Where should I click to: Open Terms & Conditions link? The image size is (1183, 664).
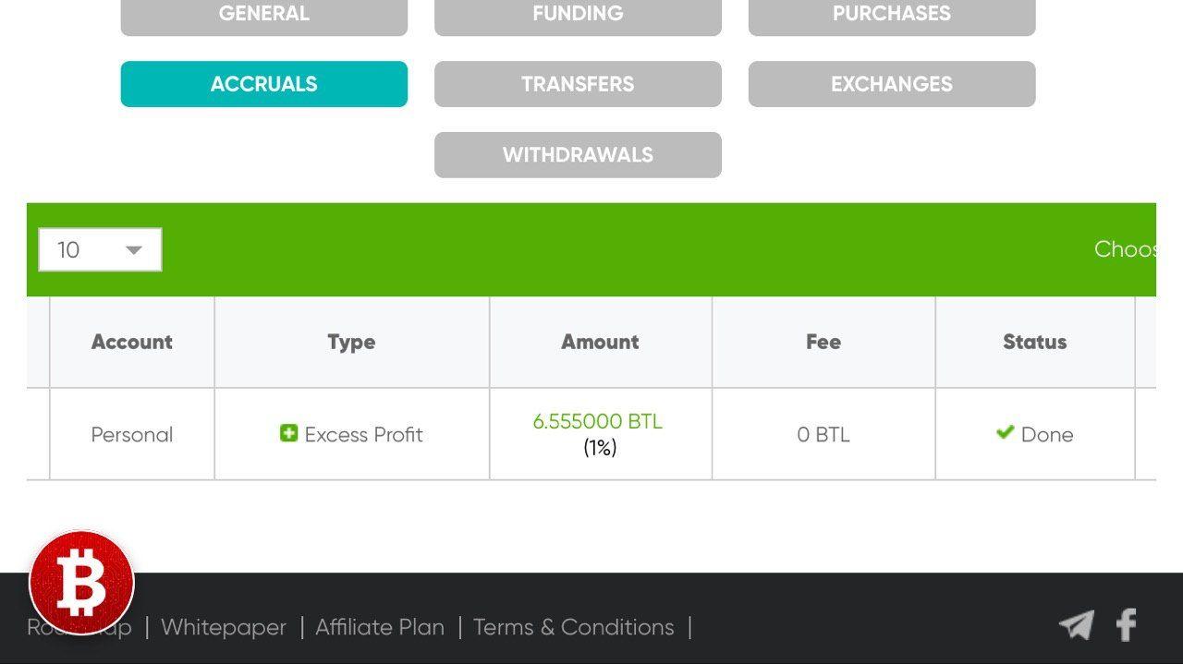pyautogui.click(x=573, y=627)
